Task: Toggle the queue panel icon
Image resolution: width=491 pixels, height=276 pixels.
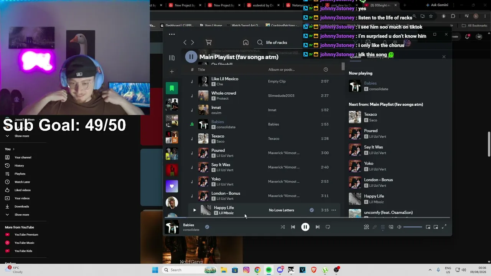Action: 383,227
